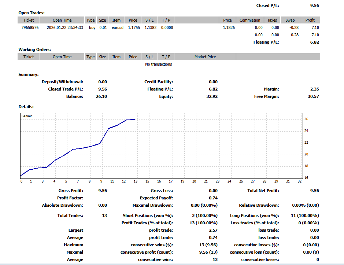Image resolution: width=344 pixels, height=265 pixels.
Task: Click the 32 label on the chart's horizontal axis
Action: tap(300, 181)
